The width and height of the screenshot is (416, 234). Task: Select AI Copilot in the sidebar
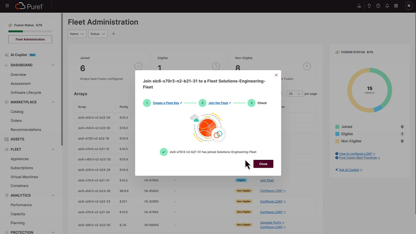pos(19,55)
